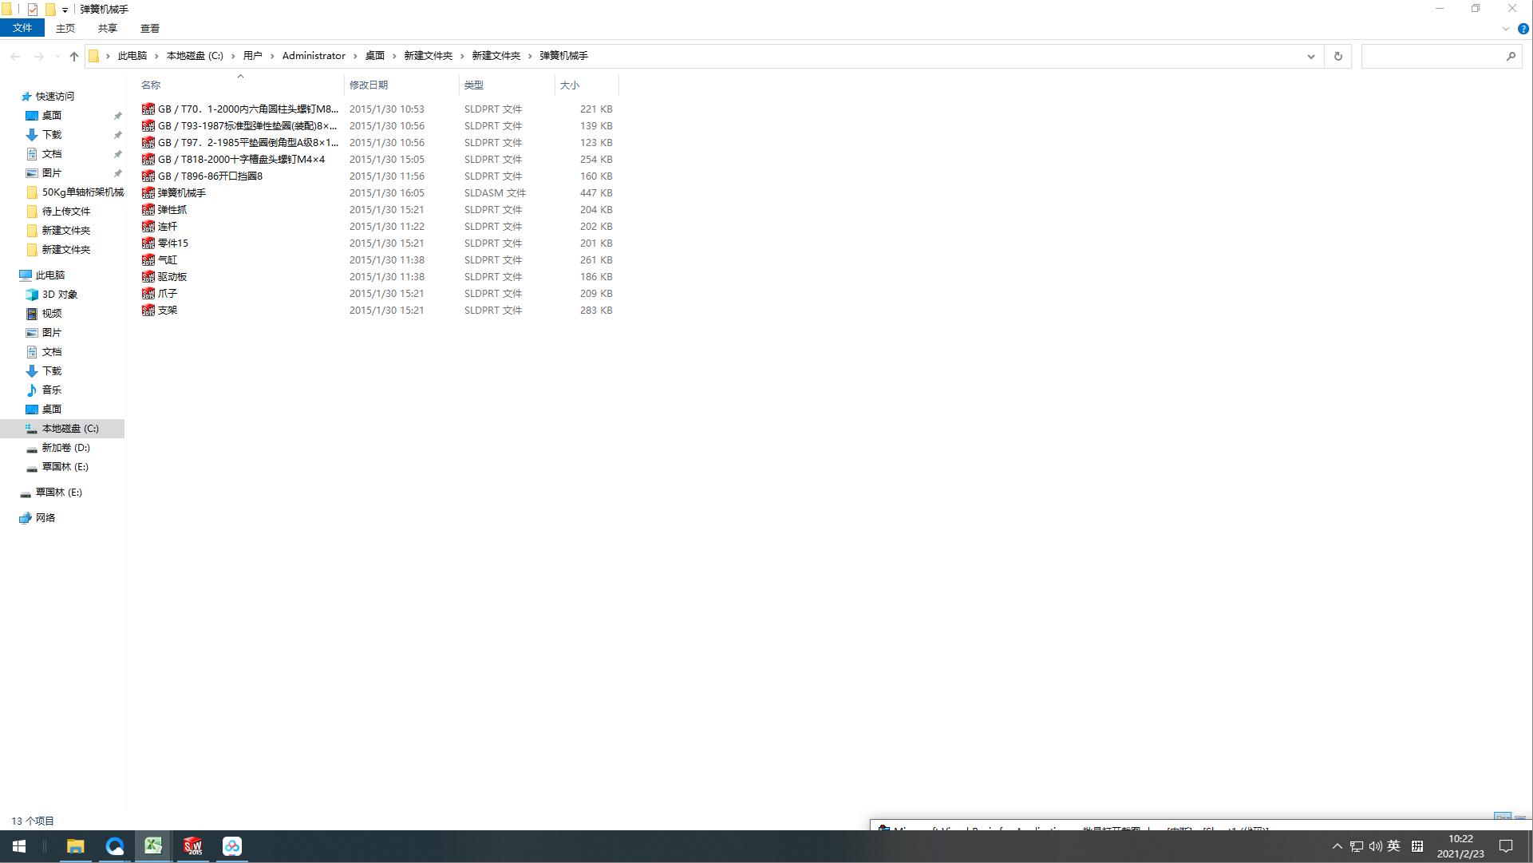Switch to the 查看 ribbon tab

click(x=149, y=28)
